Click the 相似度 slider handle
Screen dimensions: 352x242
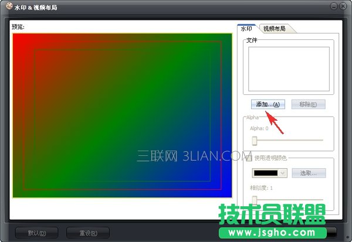[255, 200]
